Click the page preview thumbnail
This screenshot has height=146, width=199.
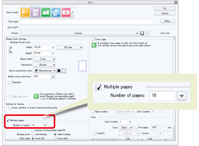click(82, 66)
